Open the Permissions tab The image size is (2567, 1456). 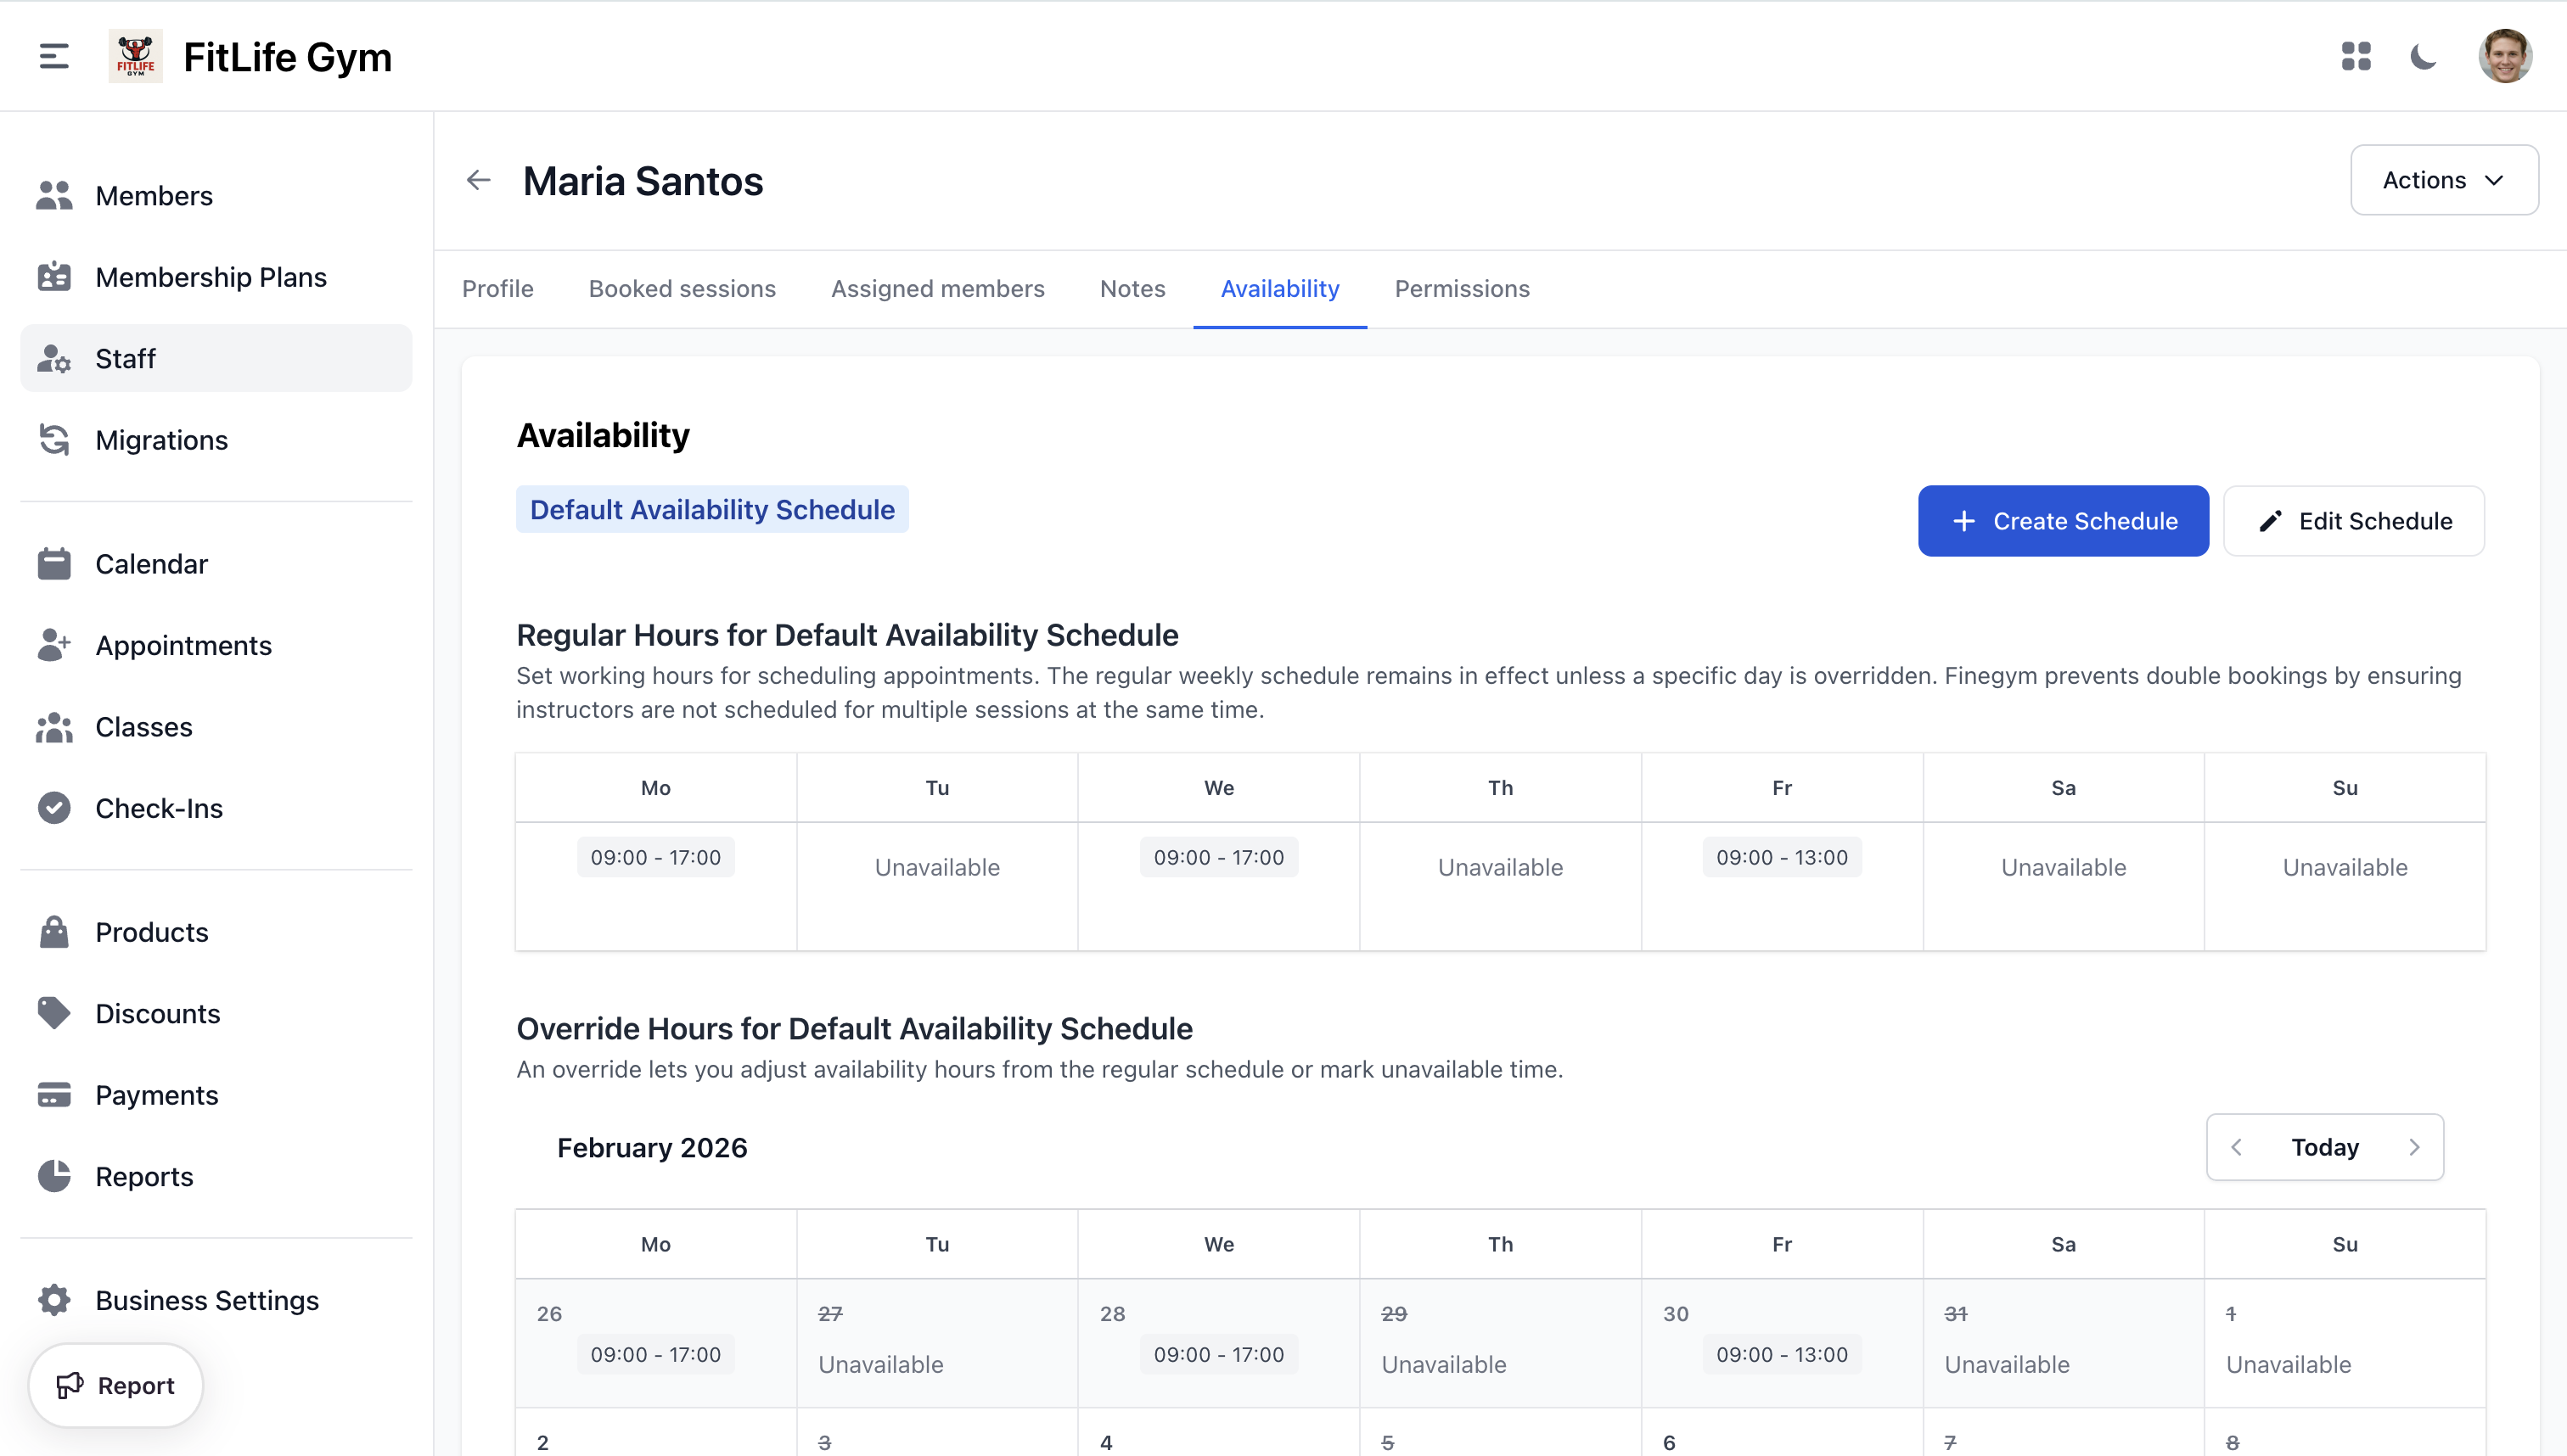pos(1461,289)
